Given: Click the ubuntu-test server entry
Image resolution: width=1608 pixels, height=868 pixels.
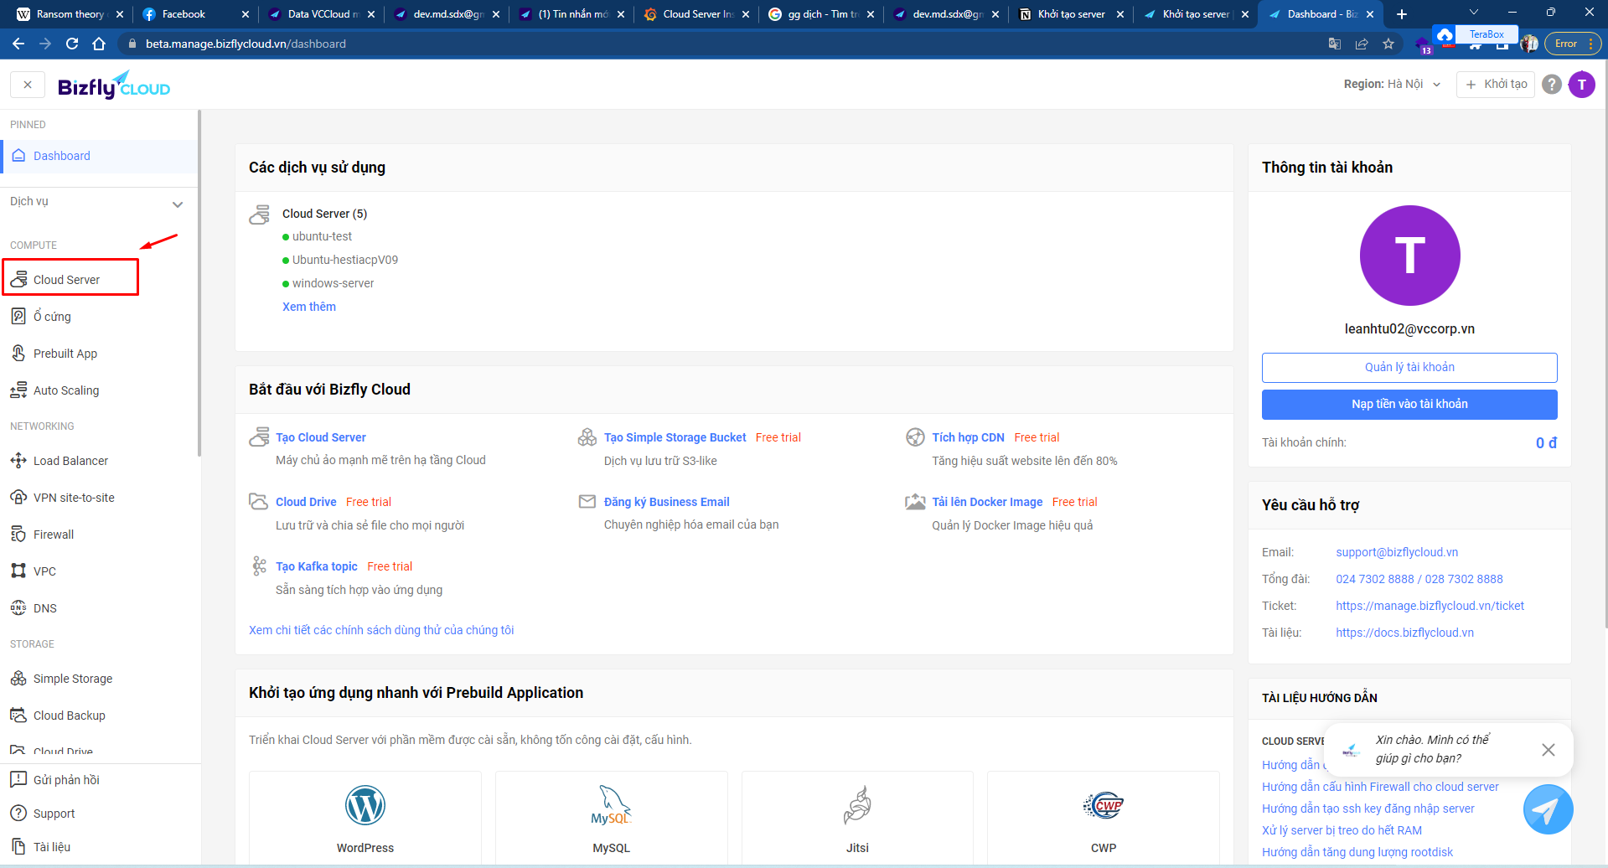Looking at the screenshot, I should click(x=323, y=236).
